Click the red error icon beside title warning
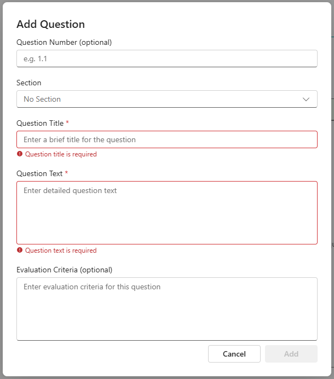The width and height of the screenshot is (334, 379). point(20,154)
